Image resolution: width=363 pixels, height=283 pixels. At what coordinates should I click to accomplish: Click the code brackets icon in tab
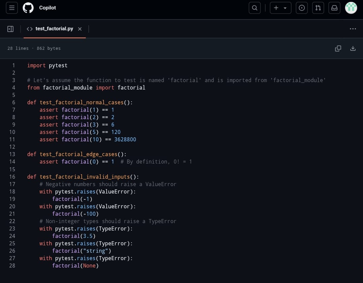[x=30, y=29]
